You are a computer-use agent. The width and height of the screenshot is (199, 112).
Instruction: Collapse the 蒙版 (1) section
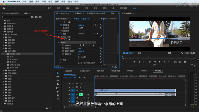58,42
